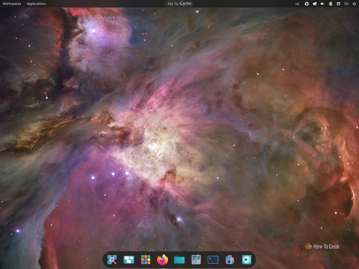Launch the Text Editor from the dock
The width and height of the screenshot is (359, 269).
point(196,260)
